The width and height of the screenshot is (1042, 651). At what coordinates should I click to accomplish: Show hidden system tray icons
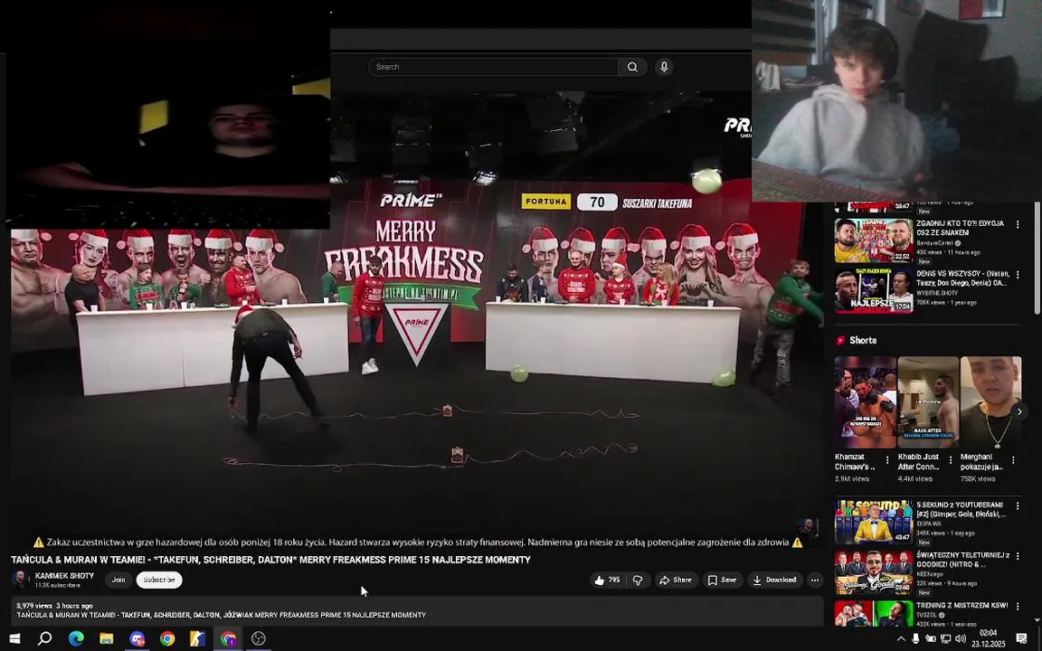[x=901, y=638]
